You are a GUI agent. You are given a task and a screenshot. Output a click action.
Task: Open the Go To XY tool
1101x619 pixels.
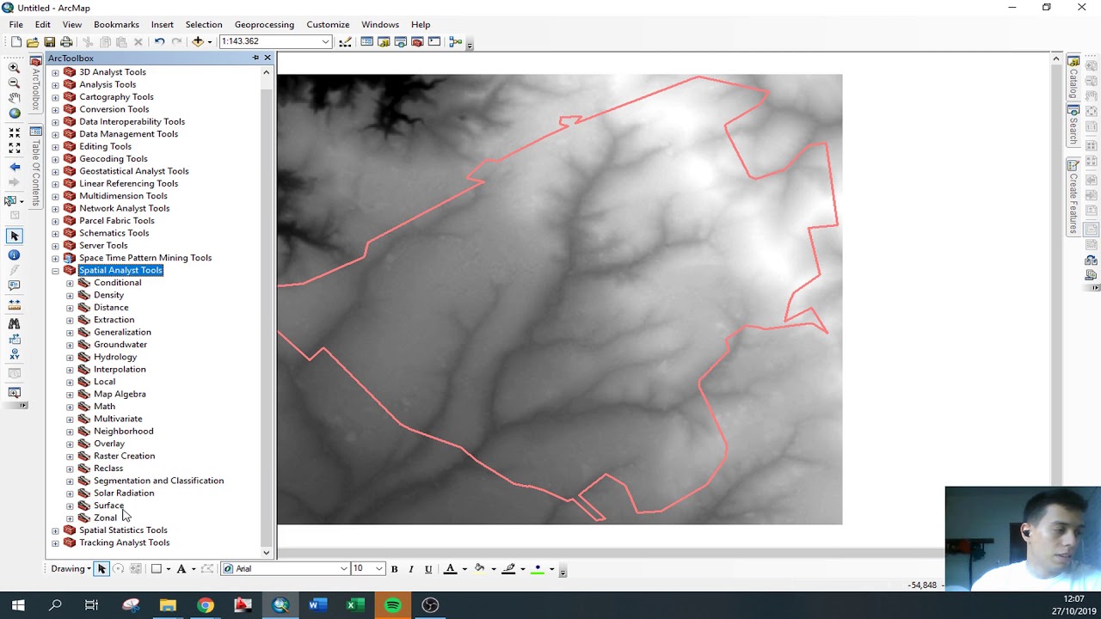(14, 354)
